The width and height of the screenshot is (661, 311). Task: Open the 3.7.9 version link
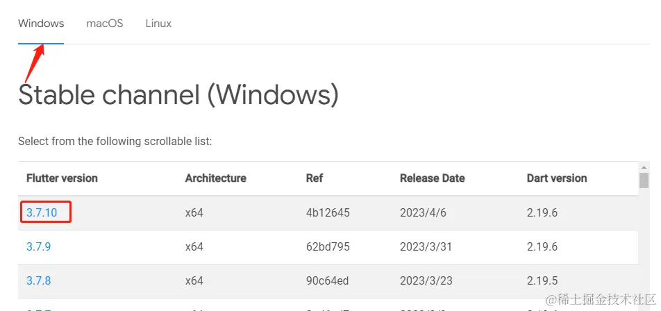39,246
